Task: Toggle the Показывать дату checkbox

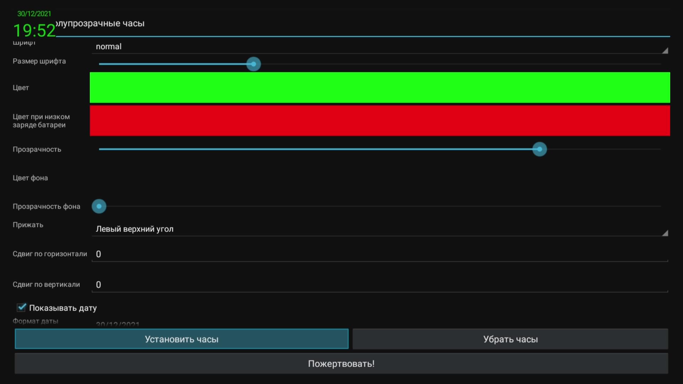Action: (21, 308)
